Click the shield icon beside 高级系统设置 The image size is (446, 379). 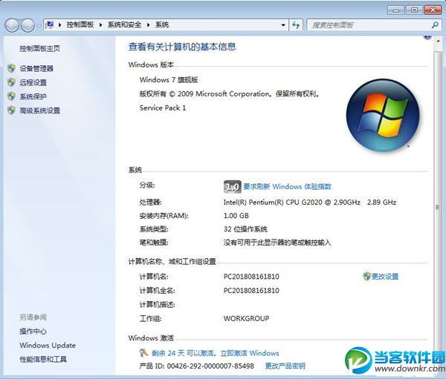11,111
